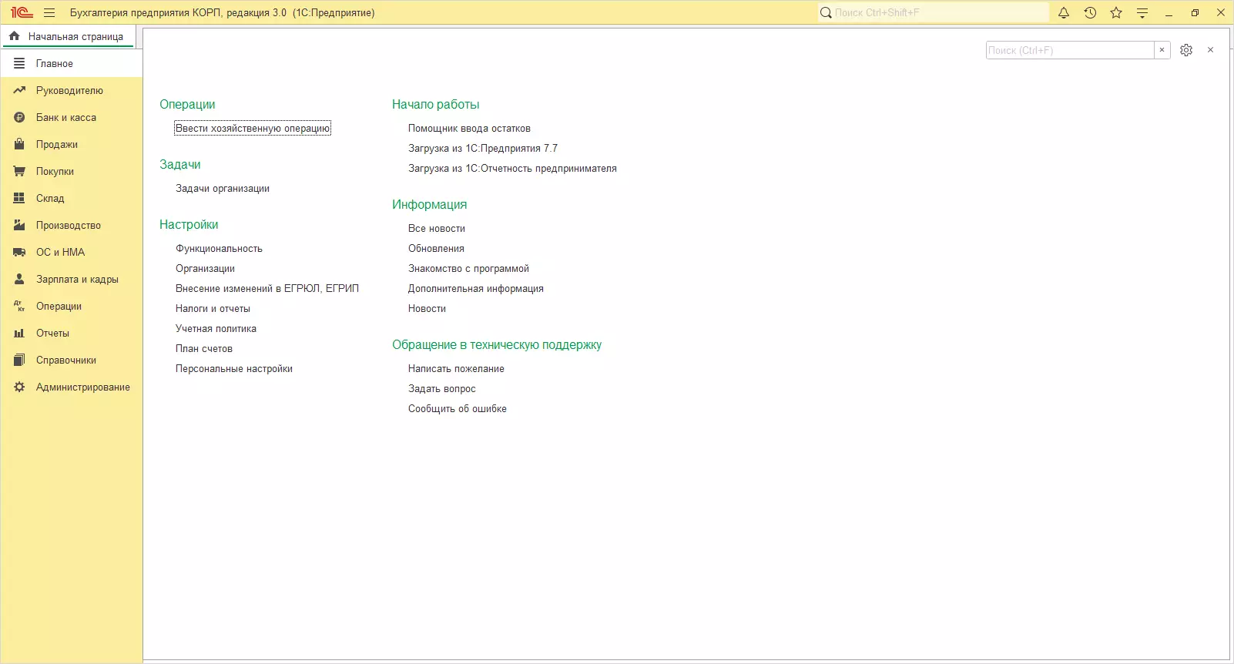The height and width of the screenshot is (664, 1234).
Task: Clear the menu search field
Action: [1162, 50]
